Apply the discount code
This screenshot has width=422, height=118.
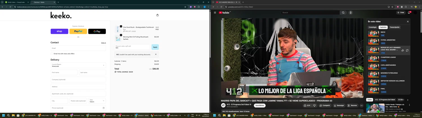[x=155, y=47]
